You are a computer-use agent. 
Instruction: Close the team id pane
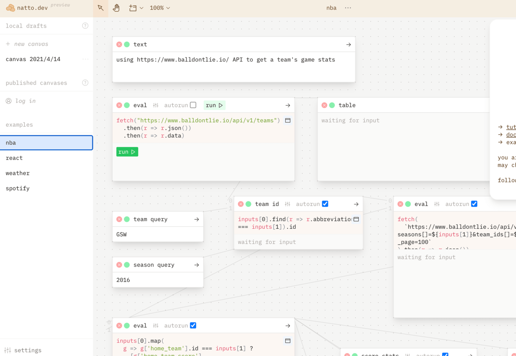(241, 204)
